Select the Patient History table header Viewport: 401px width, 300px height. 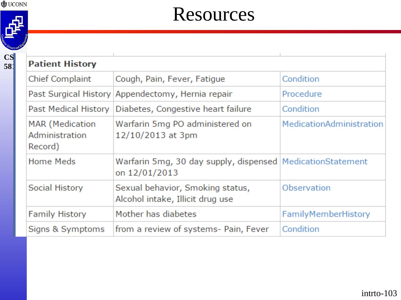[x=62, y=64]
